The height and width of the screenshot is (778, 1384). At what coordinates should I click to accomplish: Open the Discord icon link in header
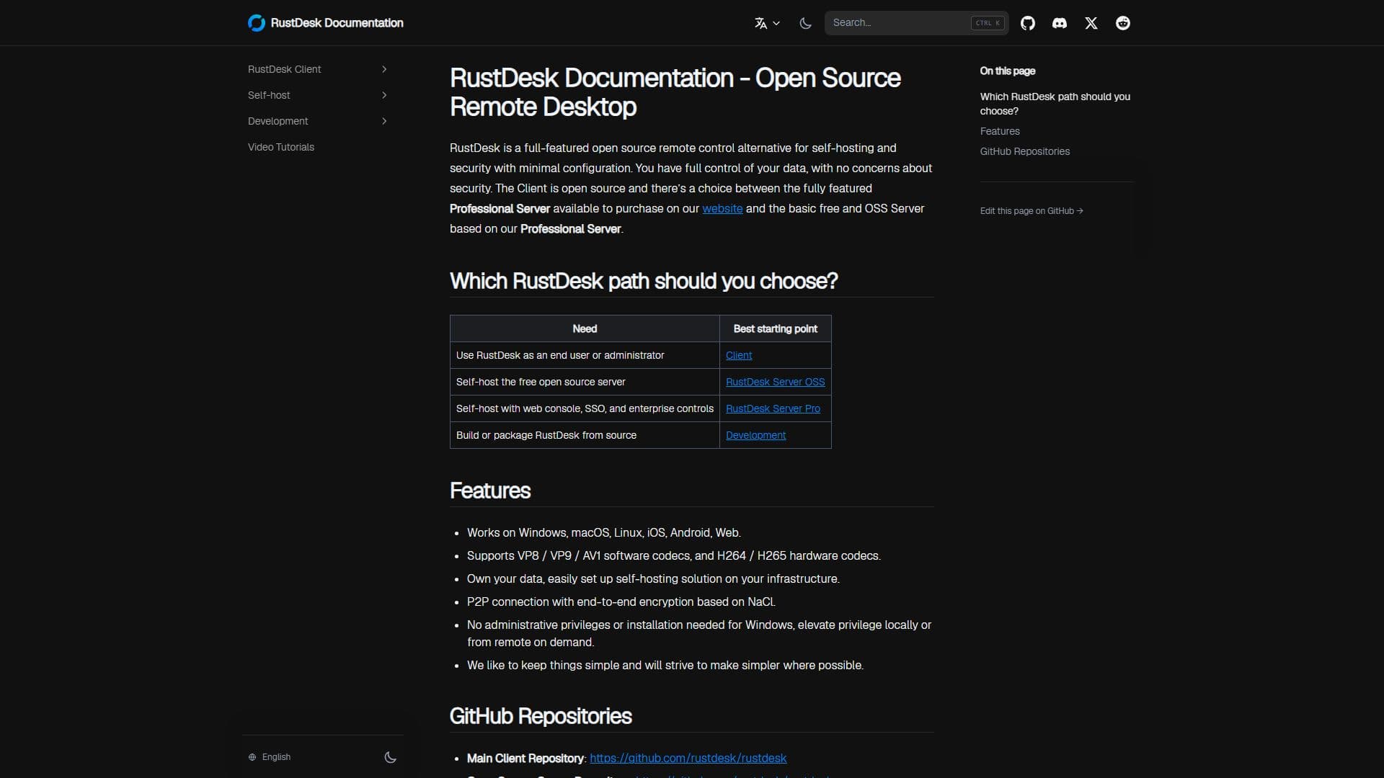pyautogui.click(x=1060, y=23)
